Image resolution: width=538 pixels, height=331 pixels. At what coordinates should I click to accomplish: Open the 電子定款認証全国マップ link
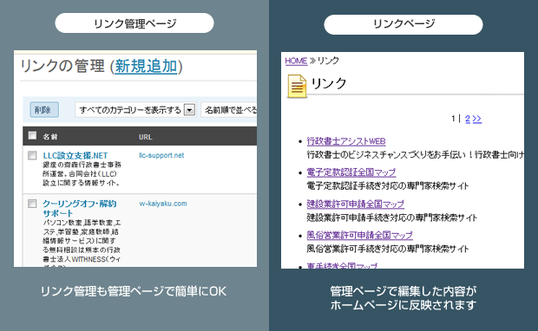tap(351, 172)
